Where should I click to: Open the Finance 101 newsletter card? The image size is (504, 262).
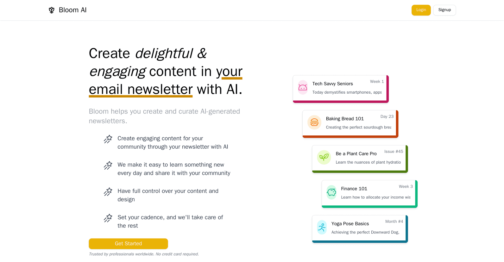[x=369, y=193]
